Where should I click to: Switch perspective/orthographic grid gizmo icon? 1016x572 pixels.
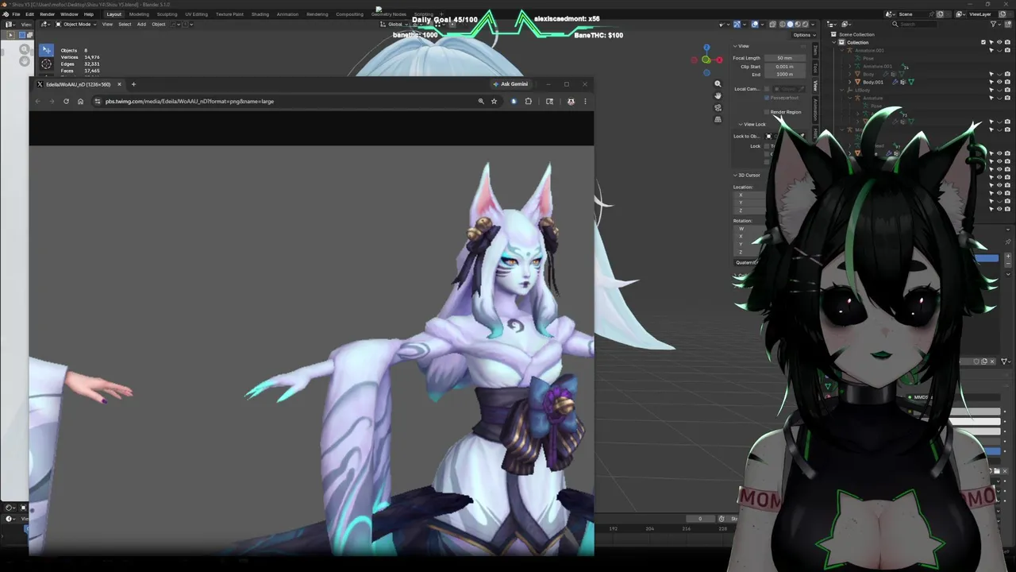click(718, 119)
